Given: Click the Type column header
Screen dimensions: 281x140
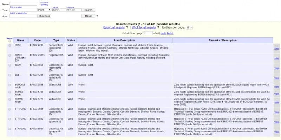Looking at the screenshot, I should [x=56, y=40].
